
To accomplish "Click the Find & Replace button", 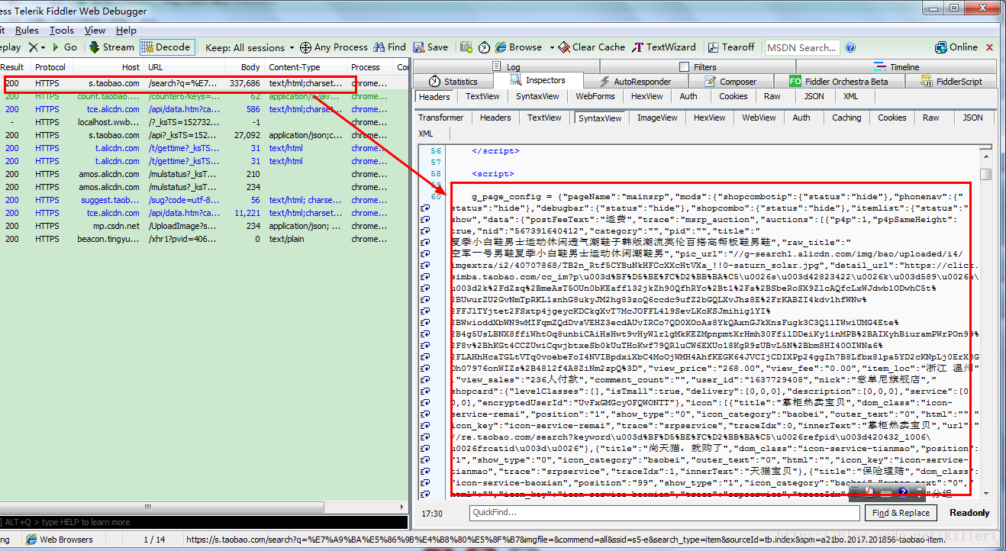I will click(901, 513).
